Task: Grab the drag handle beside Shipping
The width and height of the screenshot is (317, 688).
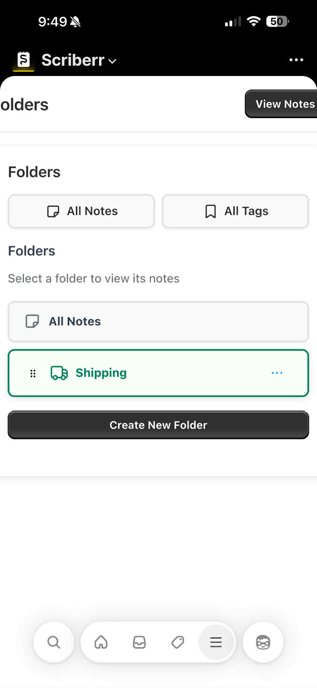Action: point(33,373)
